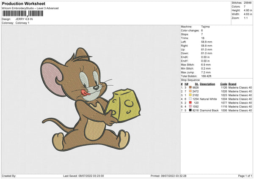
Task: Click 'Madeira Classic 40' in stop 1 row
Action: (x=240, y=87)
